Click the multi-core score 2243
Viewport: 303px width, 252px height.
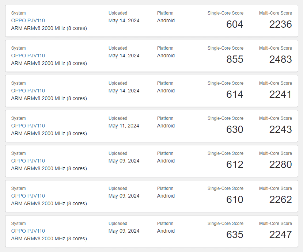coord(280,130)
